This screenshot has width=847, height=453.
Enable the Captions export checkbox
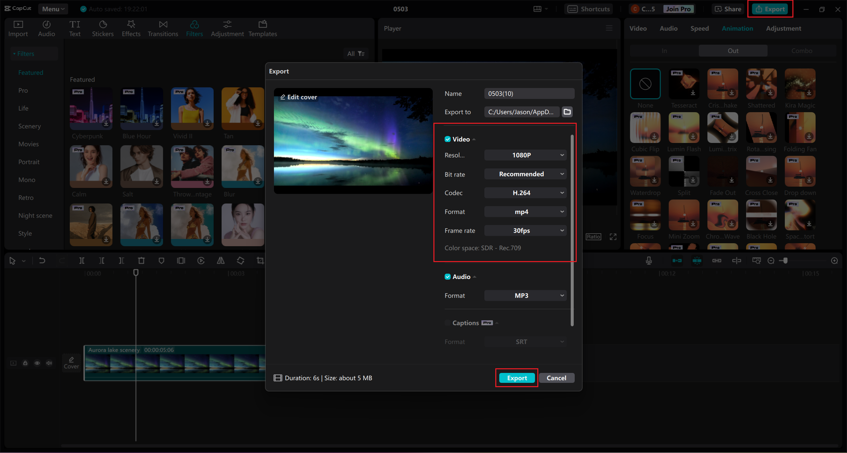[x=448, y=323]
